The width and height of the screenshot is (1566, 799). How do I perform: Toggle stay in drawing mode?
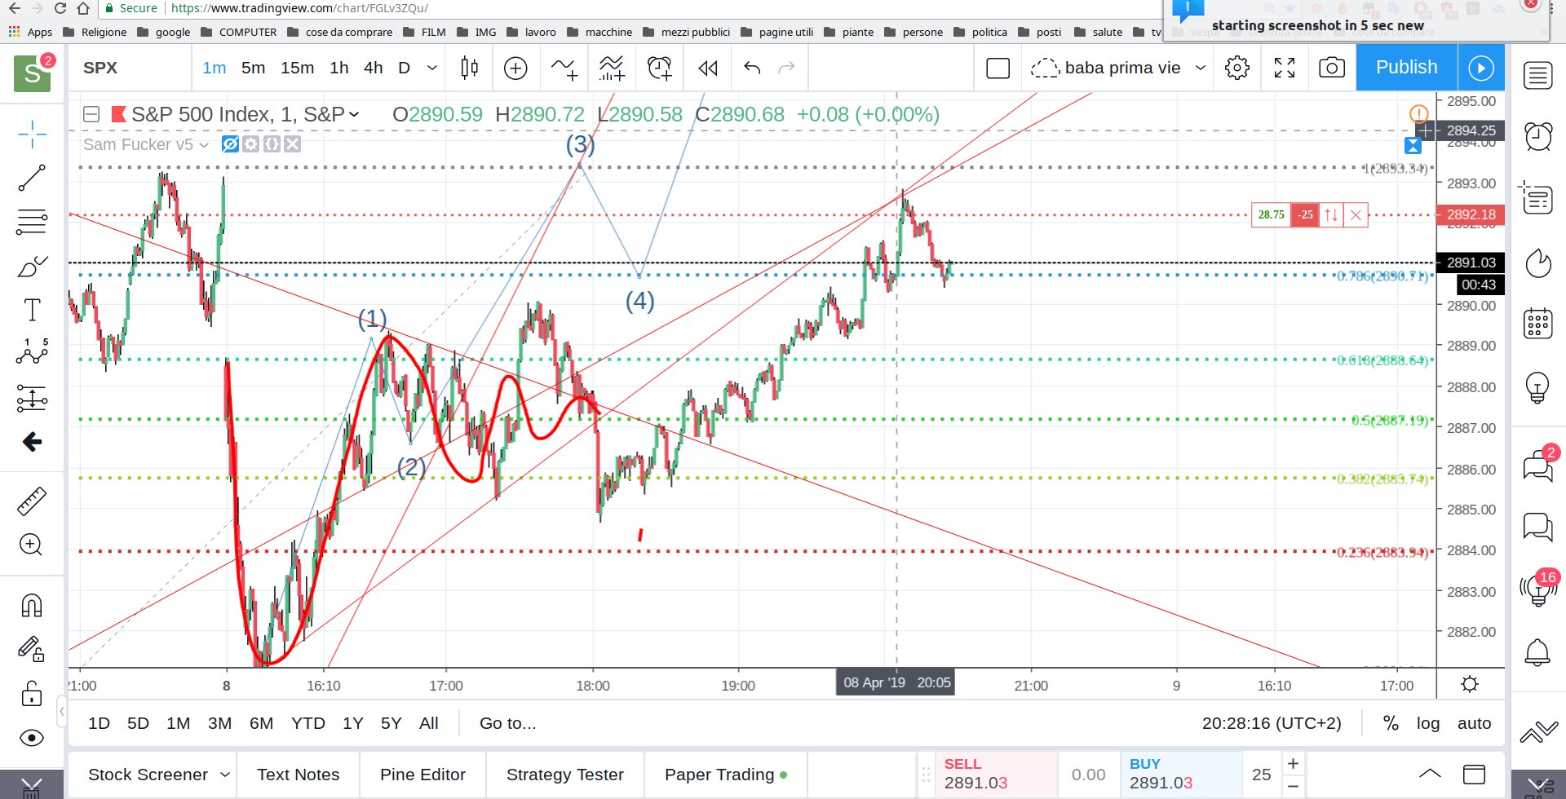(31, 649)
